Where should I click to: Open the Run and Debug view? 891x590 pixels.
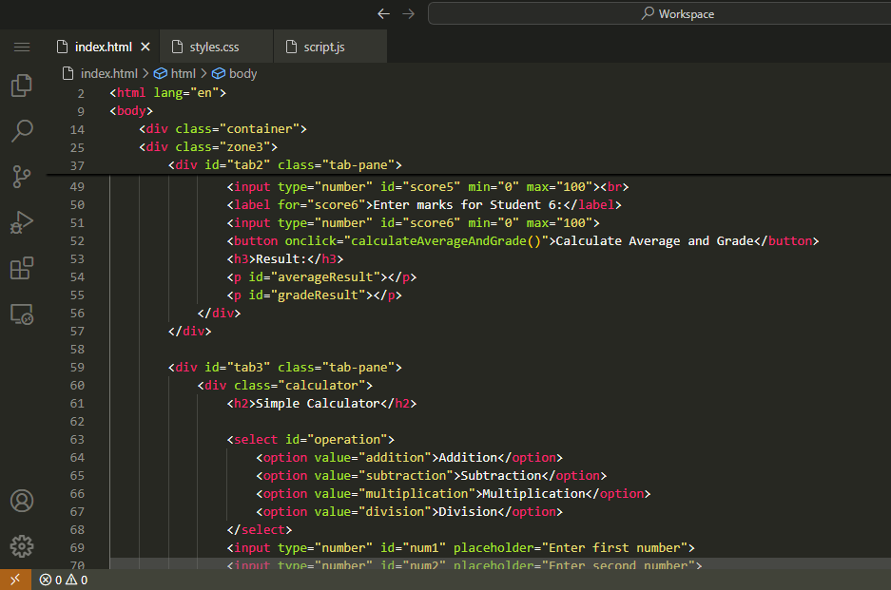coord(21,222)
